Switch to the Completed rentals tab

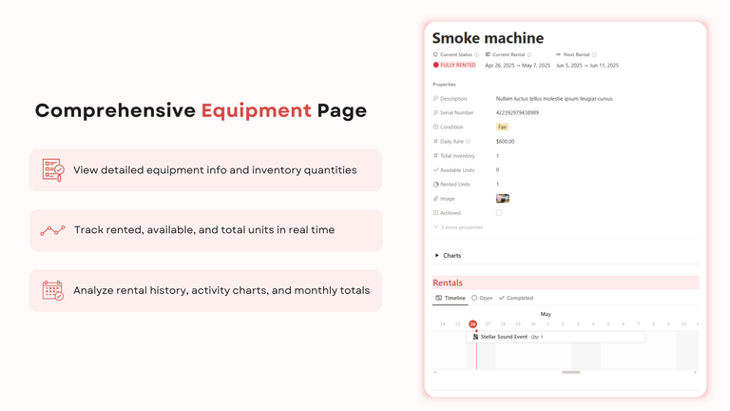click(516, 298)
